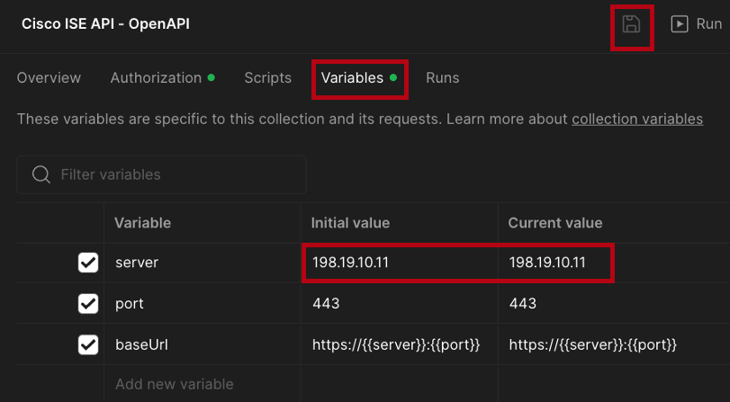Image resolution: width=730 pixels, height=402 pixels.
Task: Select the baseUrl variable name cell
Action: pyautogui.click(x=203, y=344)
